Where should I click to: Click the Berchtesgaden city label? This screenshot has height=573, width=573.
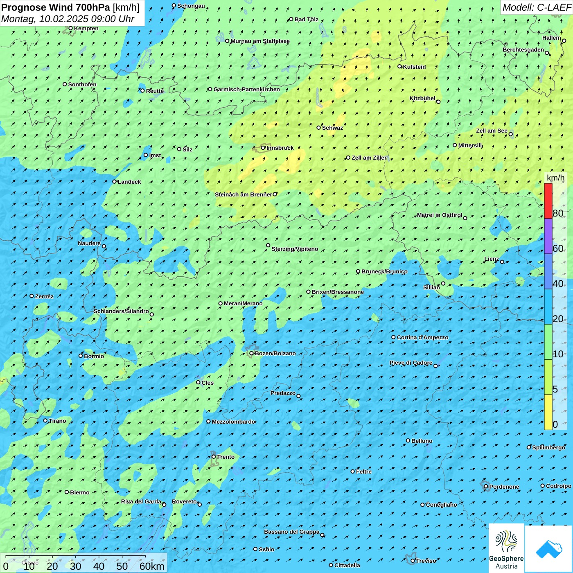523,50
